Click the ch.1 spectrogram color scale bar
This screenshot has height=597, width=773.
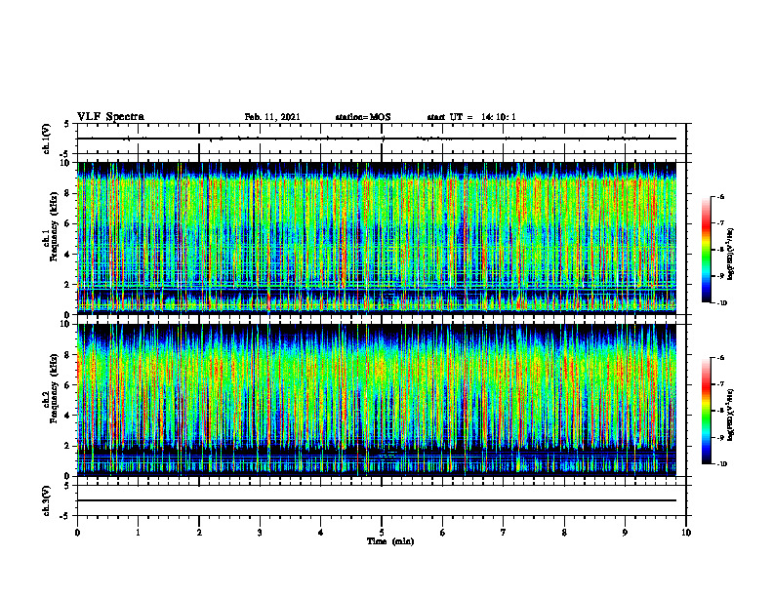coord(706,250)
